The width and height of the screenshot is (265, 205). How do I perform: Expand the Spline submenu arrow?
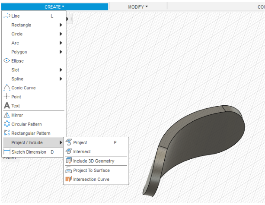[61, 79]
